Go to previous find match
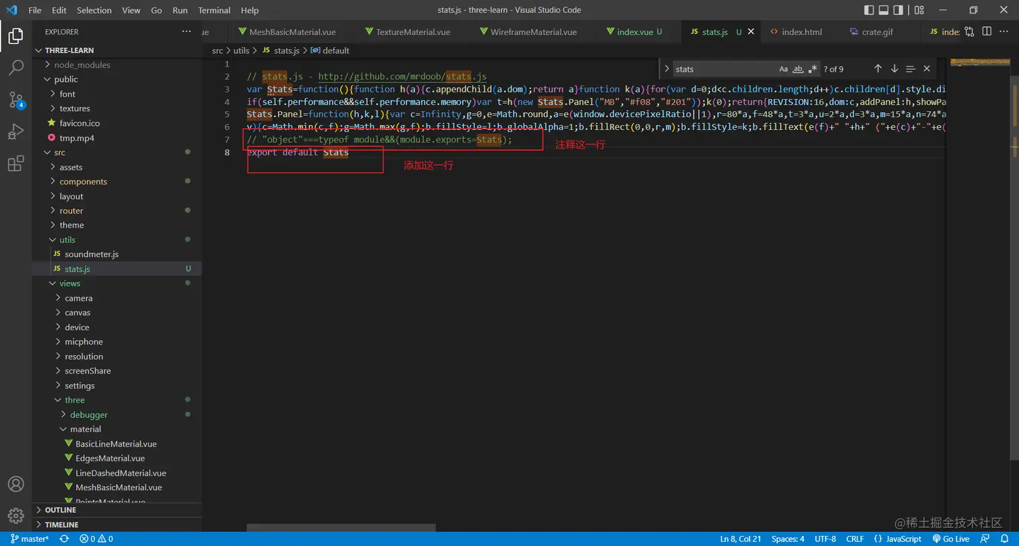This screenshot has height=546, width=1019. pos(878,69)
